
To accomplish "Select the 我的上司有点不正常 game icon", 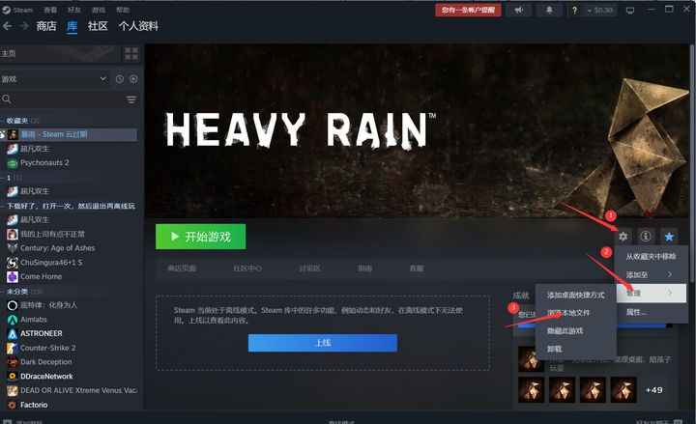I will point(13,234).
